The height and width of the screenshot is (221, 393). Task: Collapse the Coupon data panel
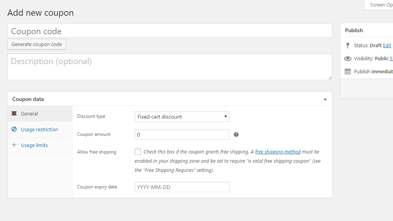click(325, 99)
